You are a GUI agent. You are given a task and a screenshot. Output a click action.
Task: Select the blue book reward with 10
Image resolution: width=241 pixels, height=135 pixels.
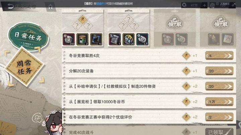click(x=96, y=39)
